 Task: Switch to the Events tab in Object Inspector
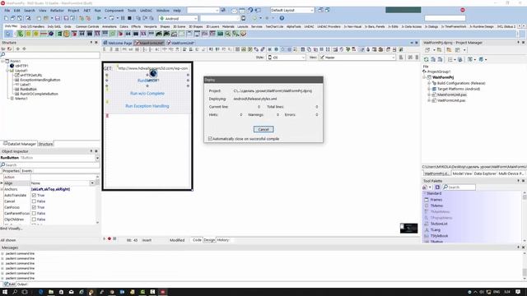[27, 171]
